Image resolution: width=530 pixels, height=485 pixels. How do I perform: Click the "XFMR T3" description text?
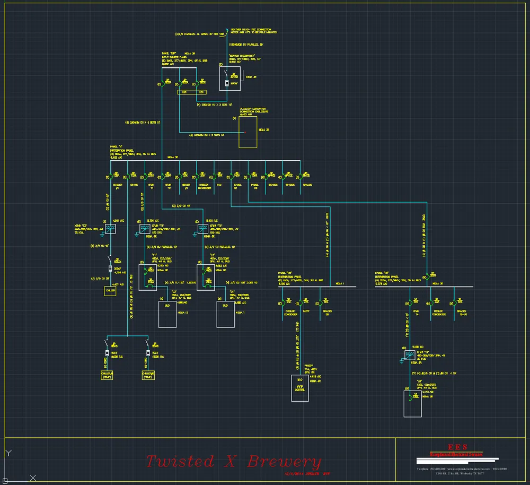[89, 229]
